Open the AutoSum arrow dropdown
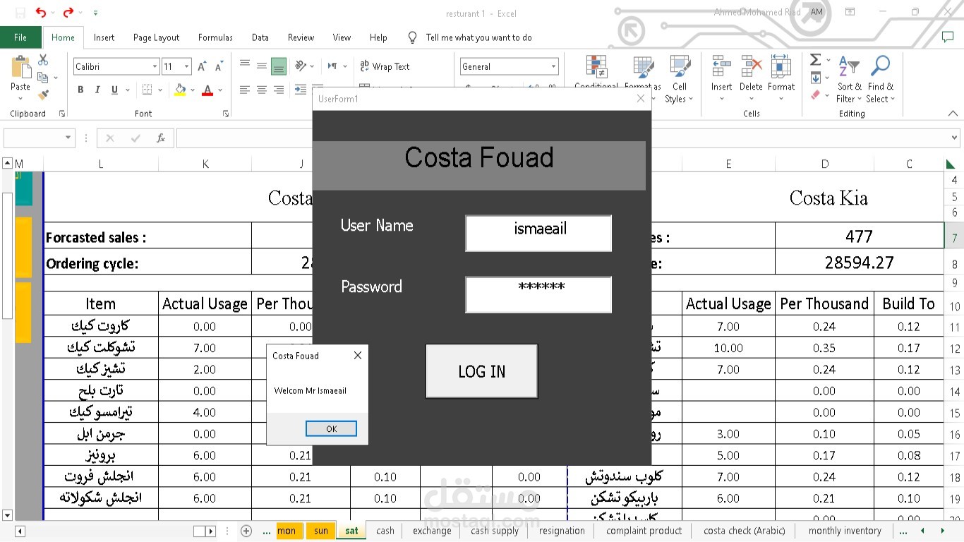Viewport: 964px width, 542px height. coord(829,60)
